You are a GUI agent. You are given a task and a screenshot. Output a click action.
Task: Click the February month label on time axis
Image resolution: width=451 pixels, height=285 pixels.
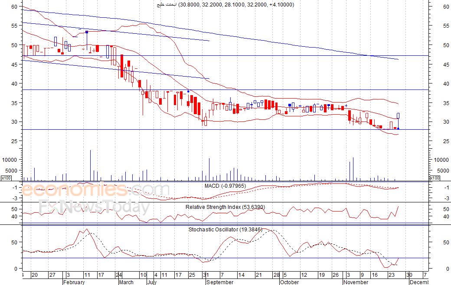(x=74, y=282)
